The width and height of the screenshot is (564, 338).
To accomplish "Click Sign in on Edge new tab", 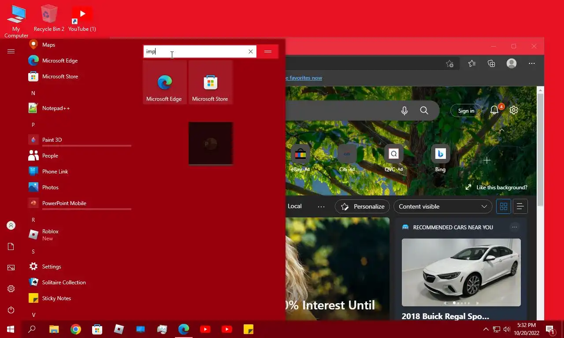I will (x=466, y=111).
